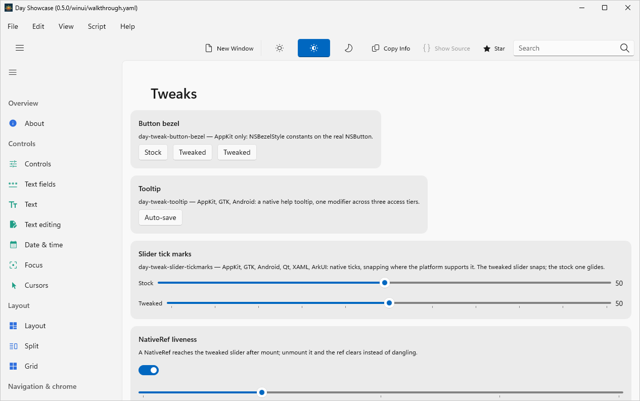Click the first Tweaked bezel button
The image size is (640, 401).
point(193,152)
